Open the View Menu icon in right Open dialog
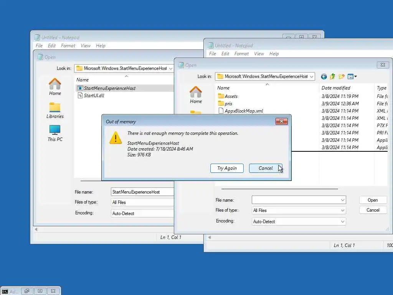Image resolution: width=393 pixels, height=295 pixels. (352, 76)
